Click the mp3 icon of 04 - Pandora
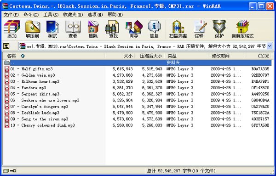The image size is (276, 176). (x=7, y=88)
